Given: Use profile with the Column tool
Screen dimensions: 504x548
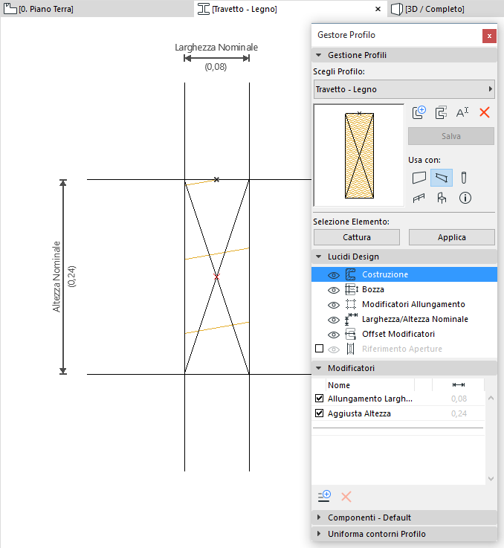Looking at the screenshot, I should [464, 178].
